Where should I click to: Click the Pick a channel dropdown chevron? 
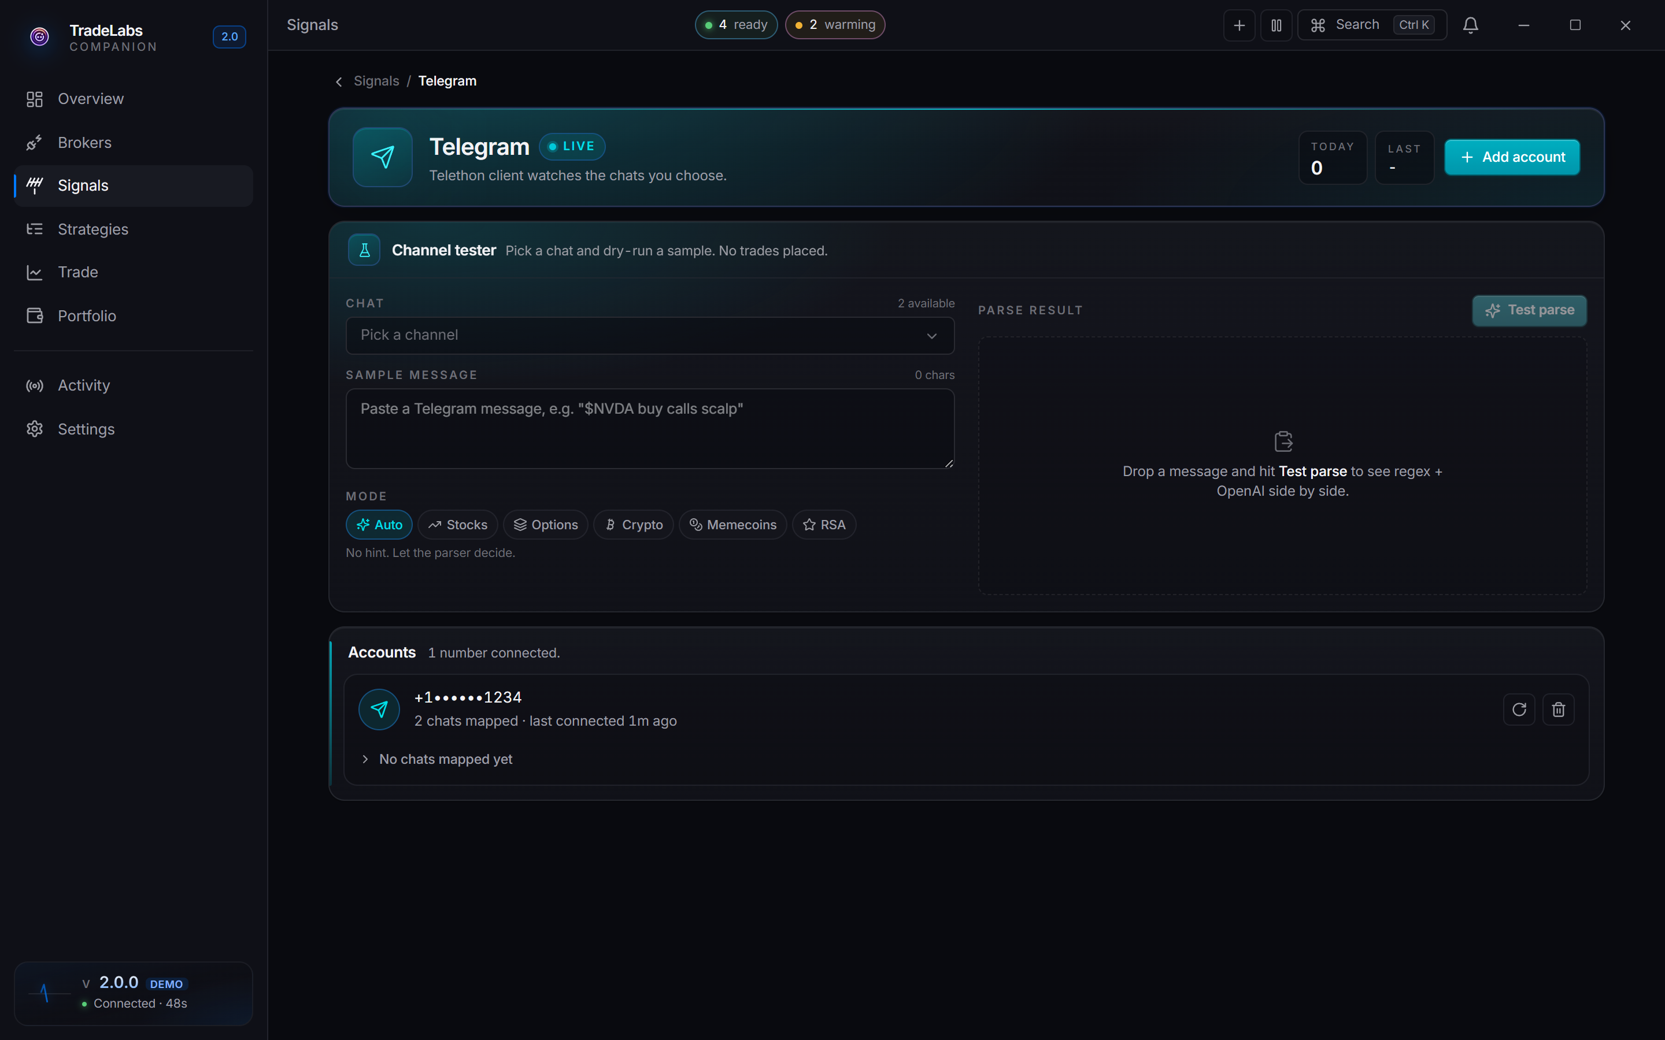point(931,336)
